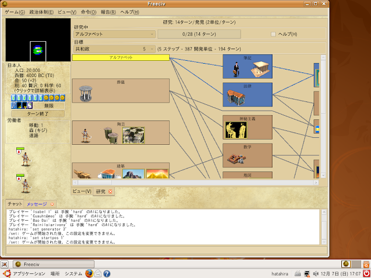Select the courthouse icon in 法律 box
The width and height of the screenshot is (371, 278).
click(236, 97)
